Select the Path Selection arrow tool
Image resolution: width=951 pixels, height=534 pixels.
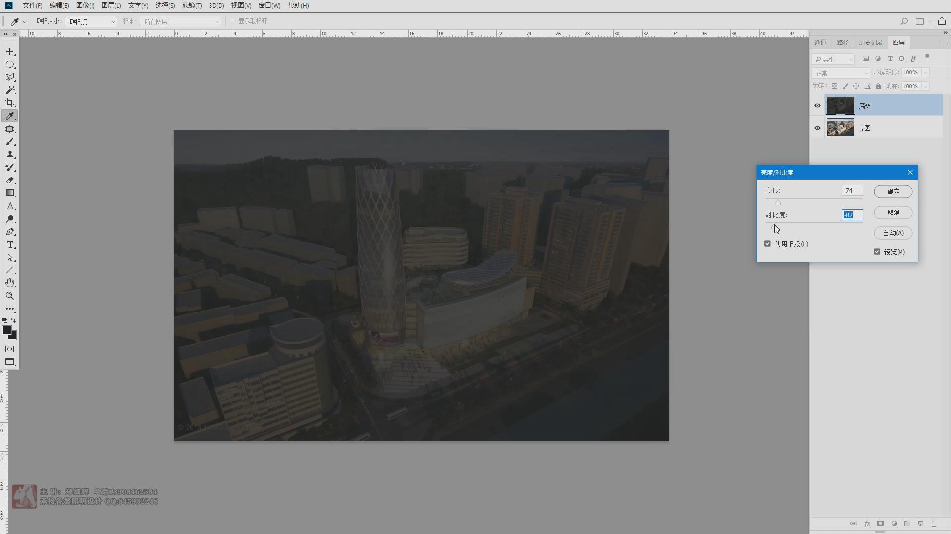pos(10,258)
